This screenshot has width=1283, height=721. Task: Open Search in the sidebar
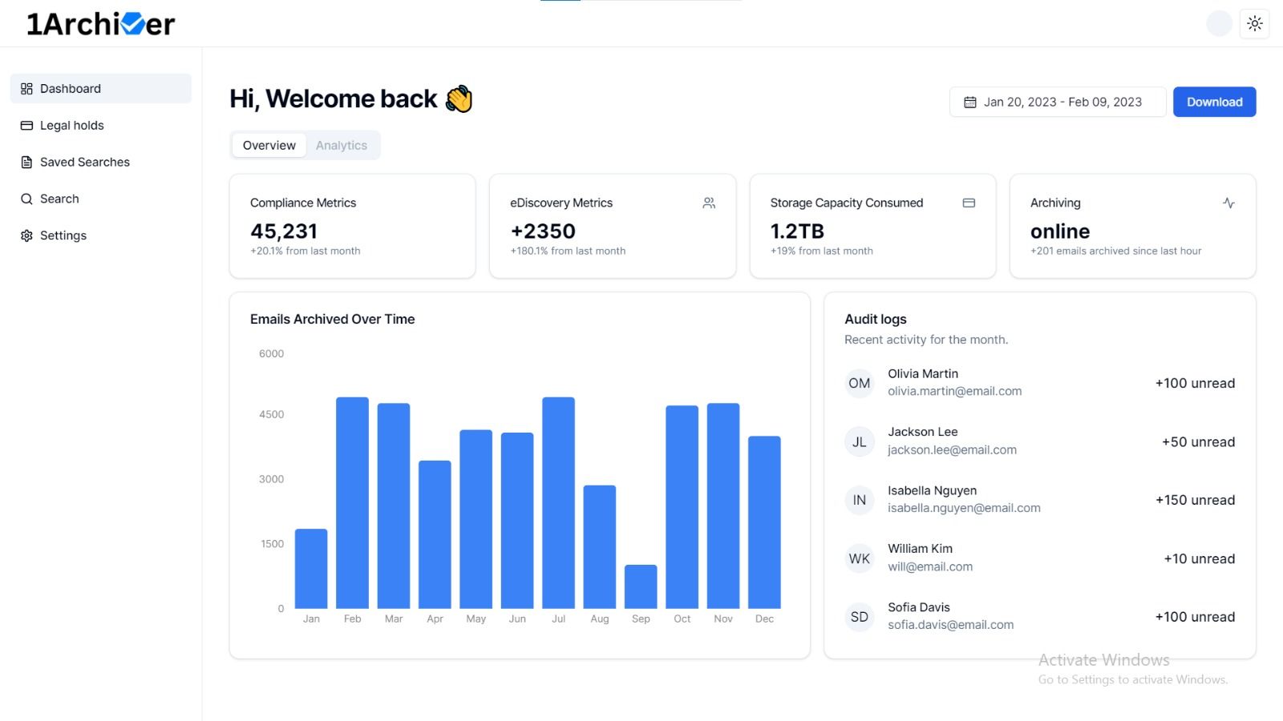pos(101,199)
